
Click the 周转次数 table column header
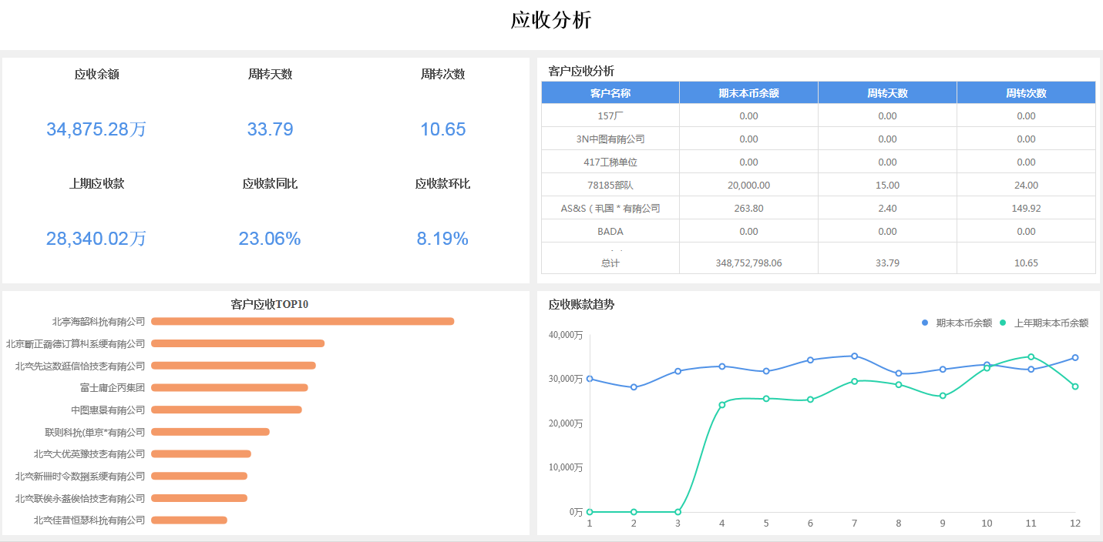[1026, 93]
